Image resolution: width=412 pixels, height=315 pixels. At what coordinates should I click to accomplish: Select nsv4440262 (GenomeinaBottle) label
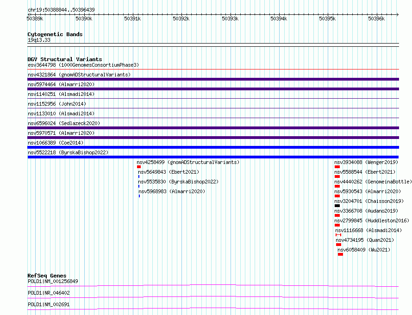pyautogui.click(x=373, y=182)
